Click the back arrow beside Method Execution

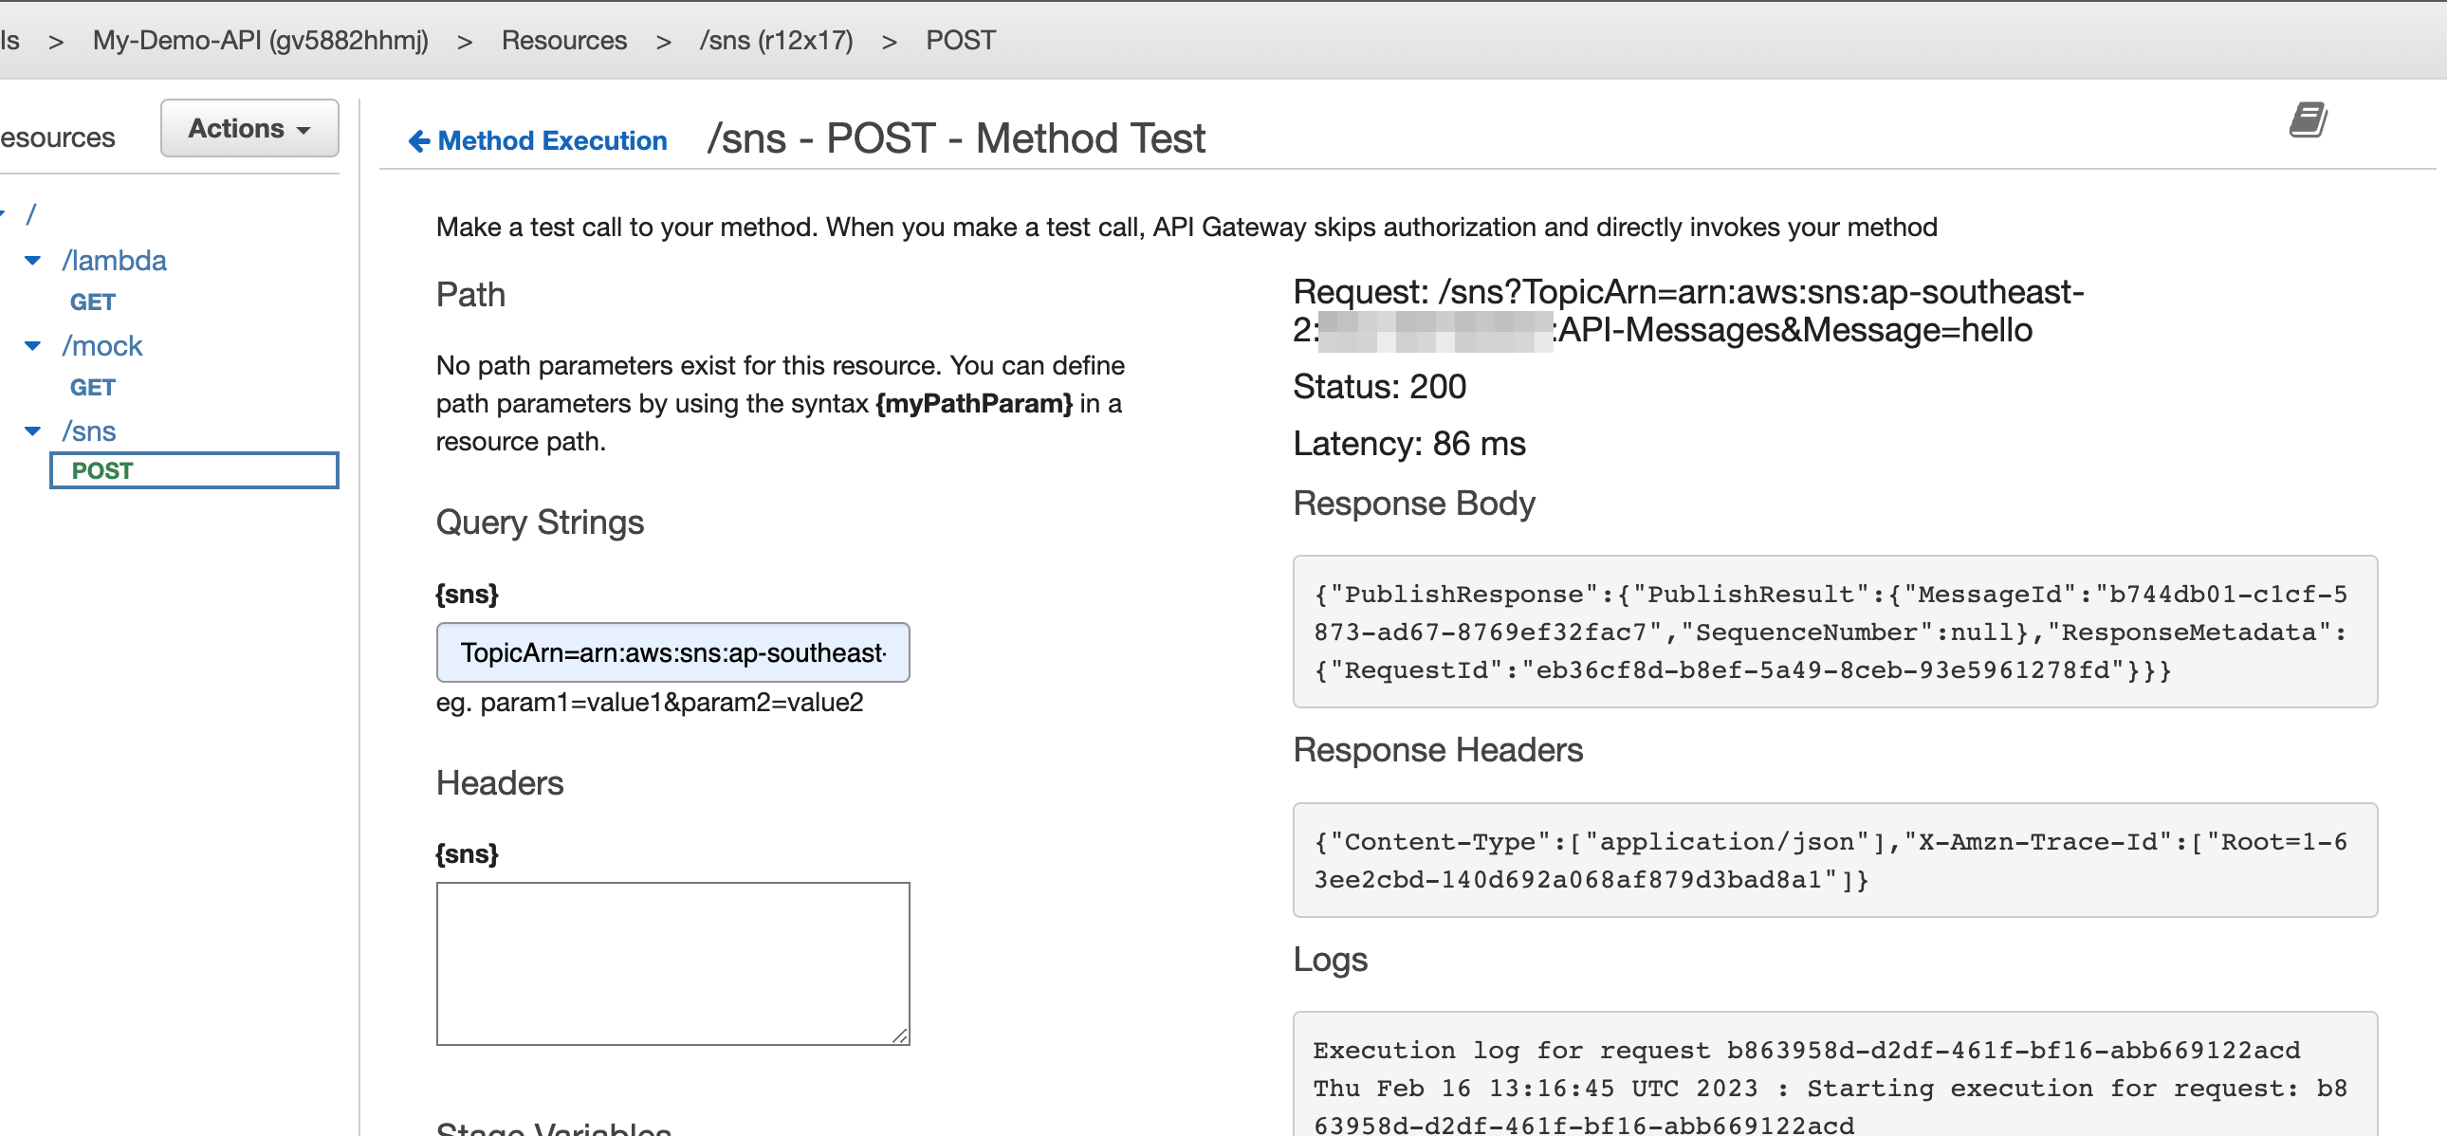[x=419, y=141]
